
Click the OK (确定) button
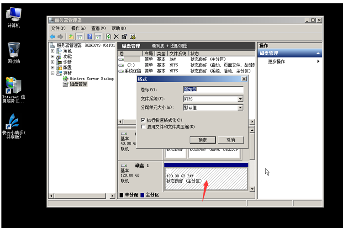pos(203,140)
